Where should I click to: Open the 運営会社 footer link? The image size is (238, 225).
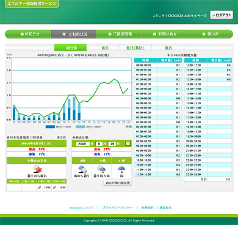coord(165,208)
